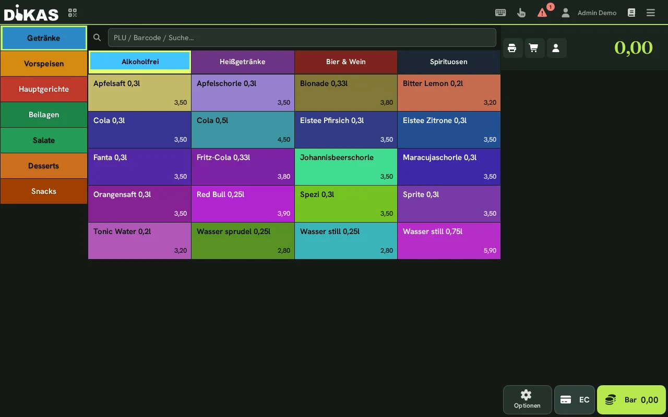Viewport: 668px width, 417px height.
Task: Add Tonic Water 0,2l to the order
Action: [140, 241]
